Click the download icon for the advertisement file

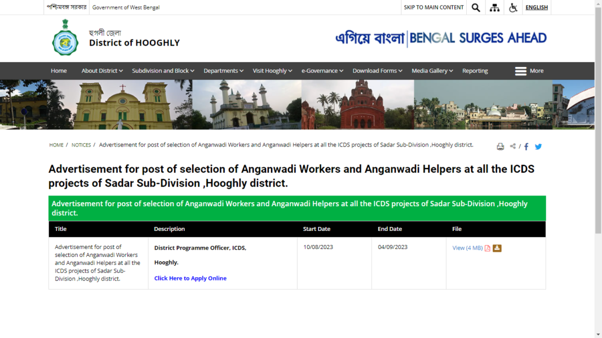coord(496,248)
